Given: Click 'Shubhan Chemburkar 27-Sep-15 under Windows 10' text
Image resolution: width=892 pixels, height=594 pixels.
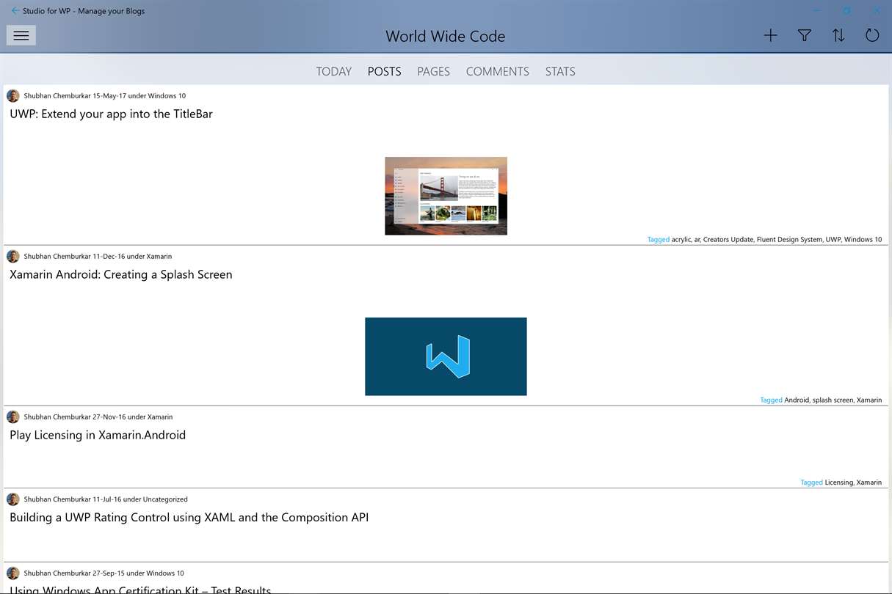Looking at the screenshot, I should tap(104, 573).
